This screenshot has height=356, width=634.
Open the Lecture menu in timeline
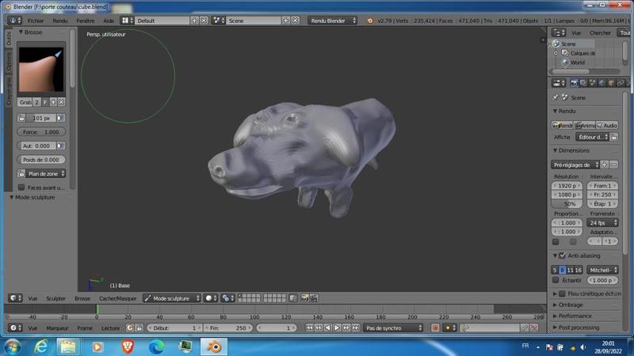(110, 328)
